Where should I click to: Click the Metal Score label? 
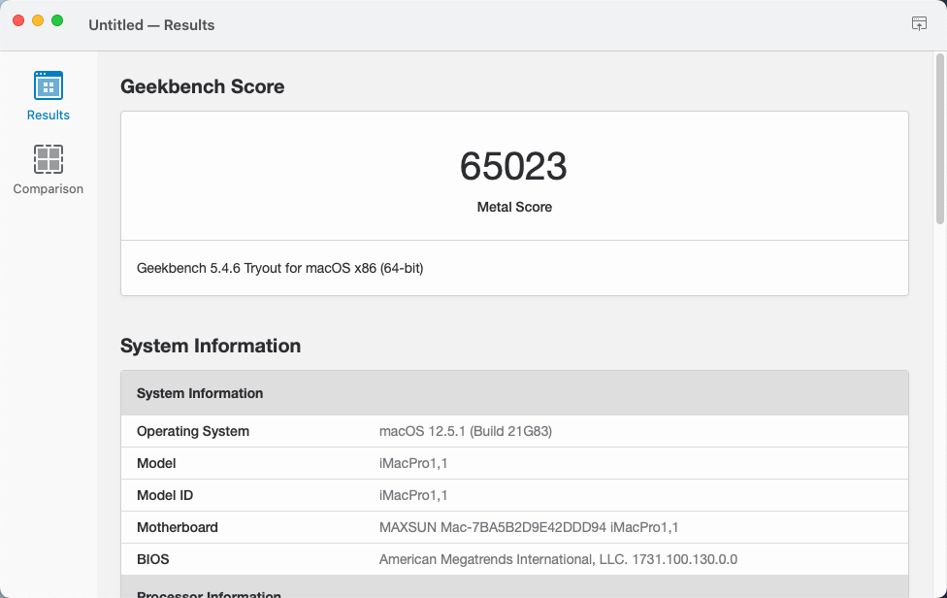514,207
